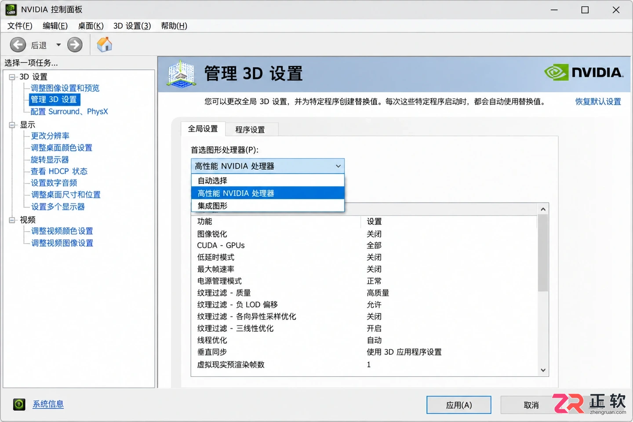Open 调整桌面颜色设置 in the task tree
This screenshot has width=633, height=422.
point(62,148)
